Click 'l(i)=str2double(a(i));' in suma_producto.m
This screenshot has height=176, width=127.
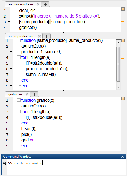tap(44, 63)
